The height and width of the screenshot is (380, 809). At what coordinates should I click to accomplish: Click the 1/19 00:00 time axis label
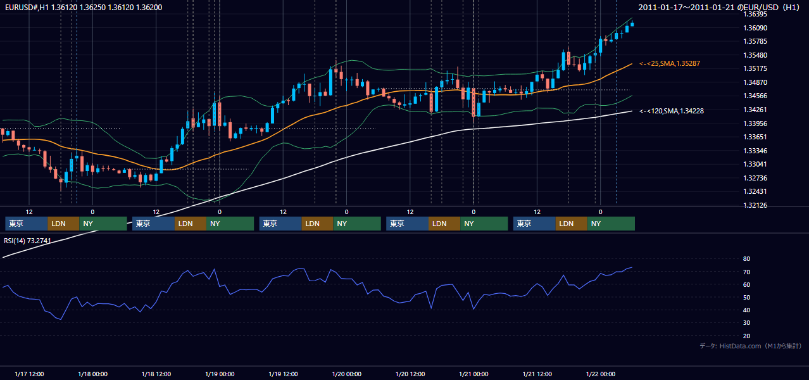pos(220,374)
